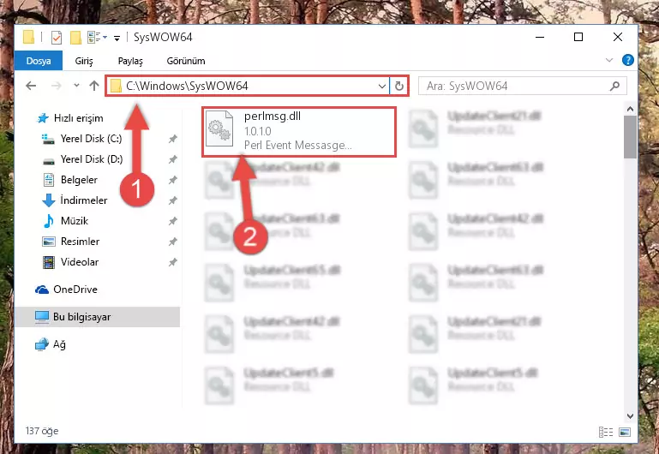659x454 pixels.
Task: Refresh the SysWOW64 folder
Action: pos(398,87)
